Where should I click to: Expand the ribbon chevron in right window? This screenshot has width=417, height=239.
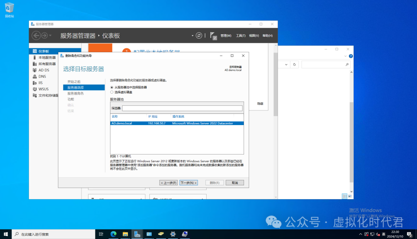coord(346,56)
